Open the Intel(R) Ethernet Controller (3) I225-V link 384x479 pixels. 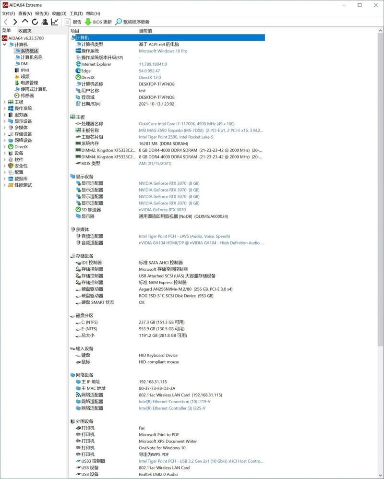(172, 408)
